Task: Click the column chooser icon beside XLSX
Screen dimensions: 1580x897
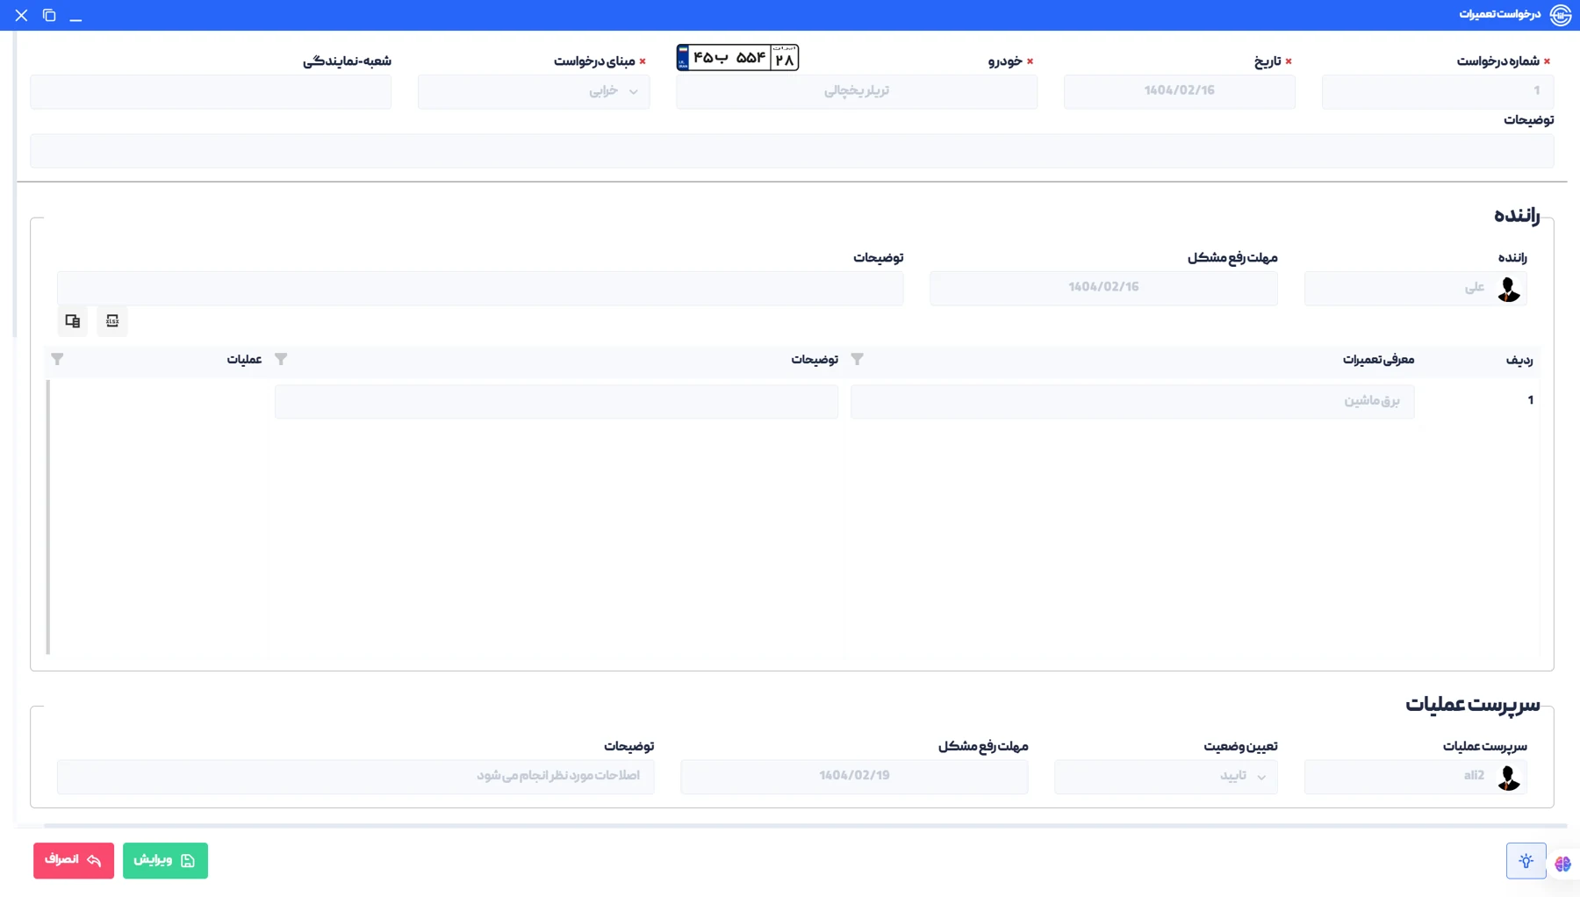Action: [x=73, y=321]
